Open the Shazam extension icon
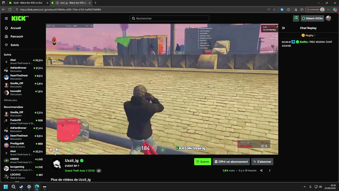Screen dimensions: 339x191 [x=282, y=10]
